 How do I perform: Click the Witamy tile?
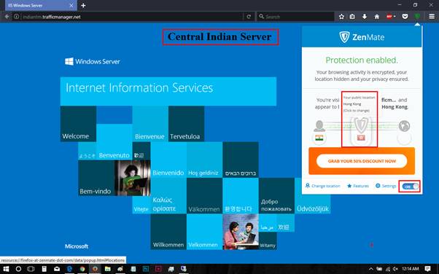(268, 240)
